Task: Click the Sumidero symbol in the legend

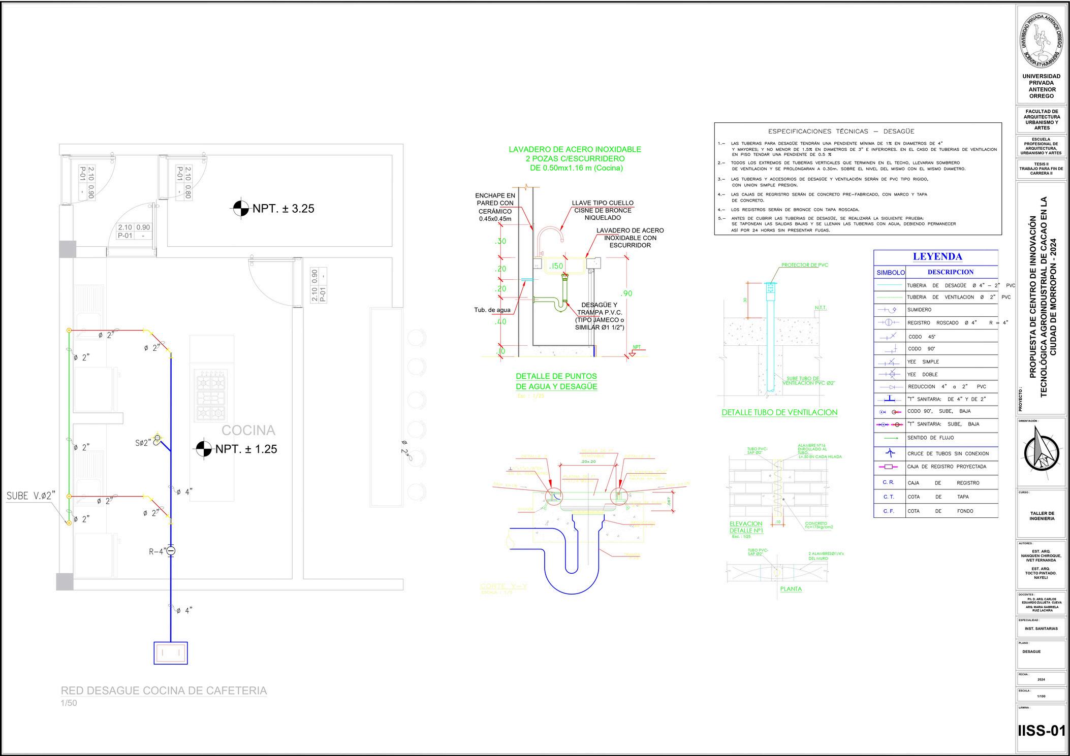Action: [x=889, y=310]
